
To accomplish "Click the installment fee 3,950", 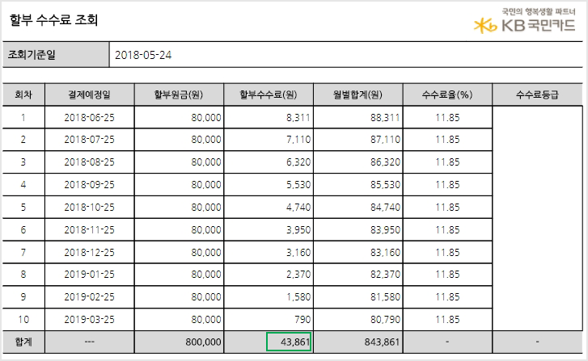I will (x=298, y=229).
